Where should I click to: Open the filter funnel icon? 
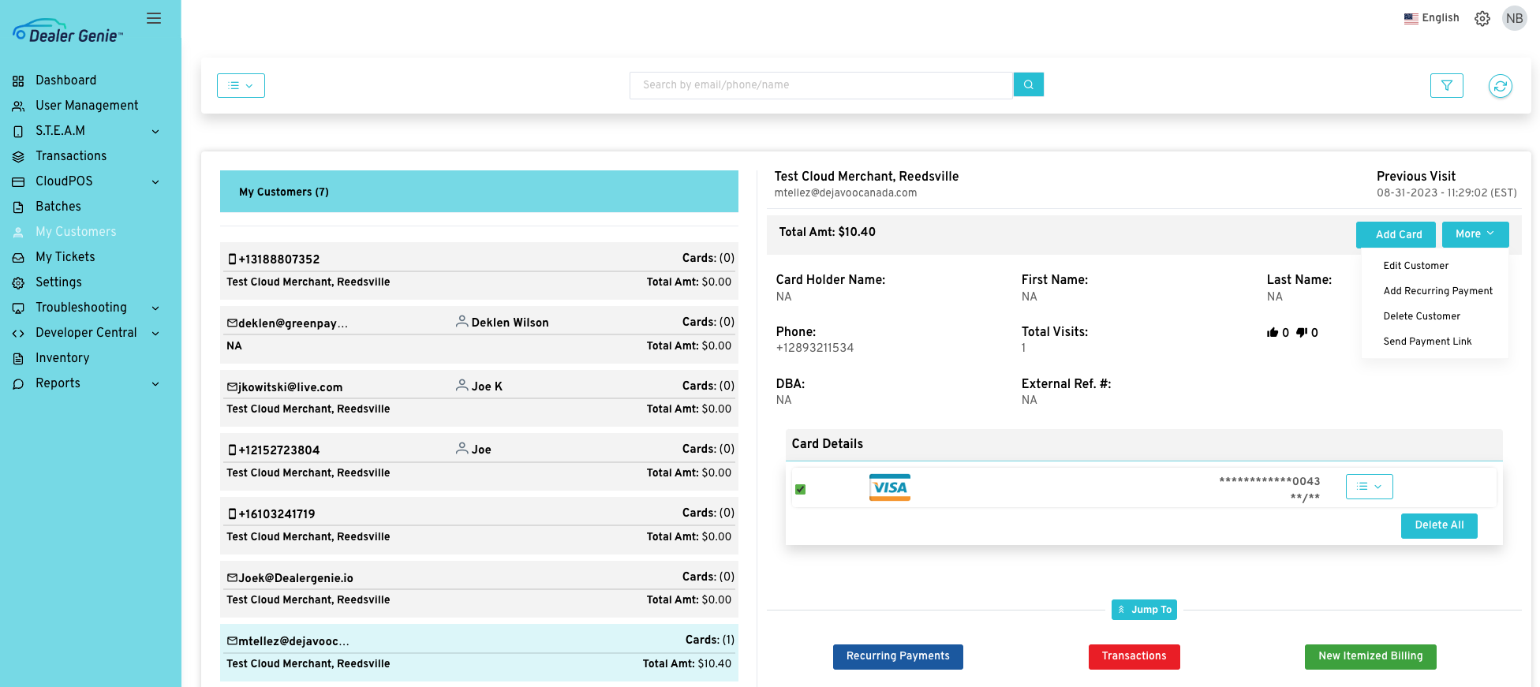(1446, 85)
